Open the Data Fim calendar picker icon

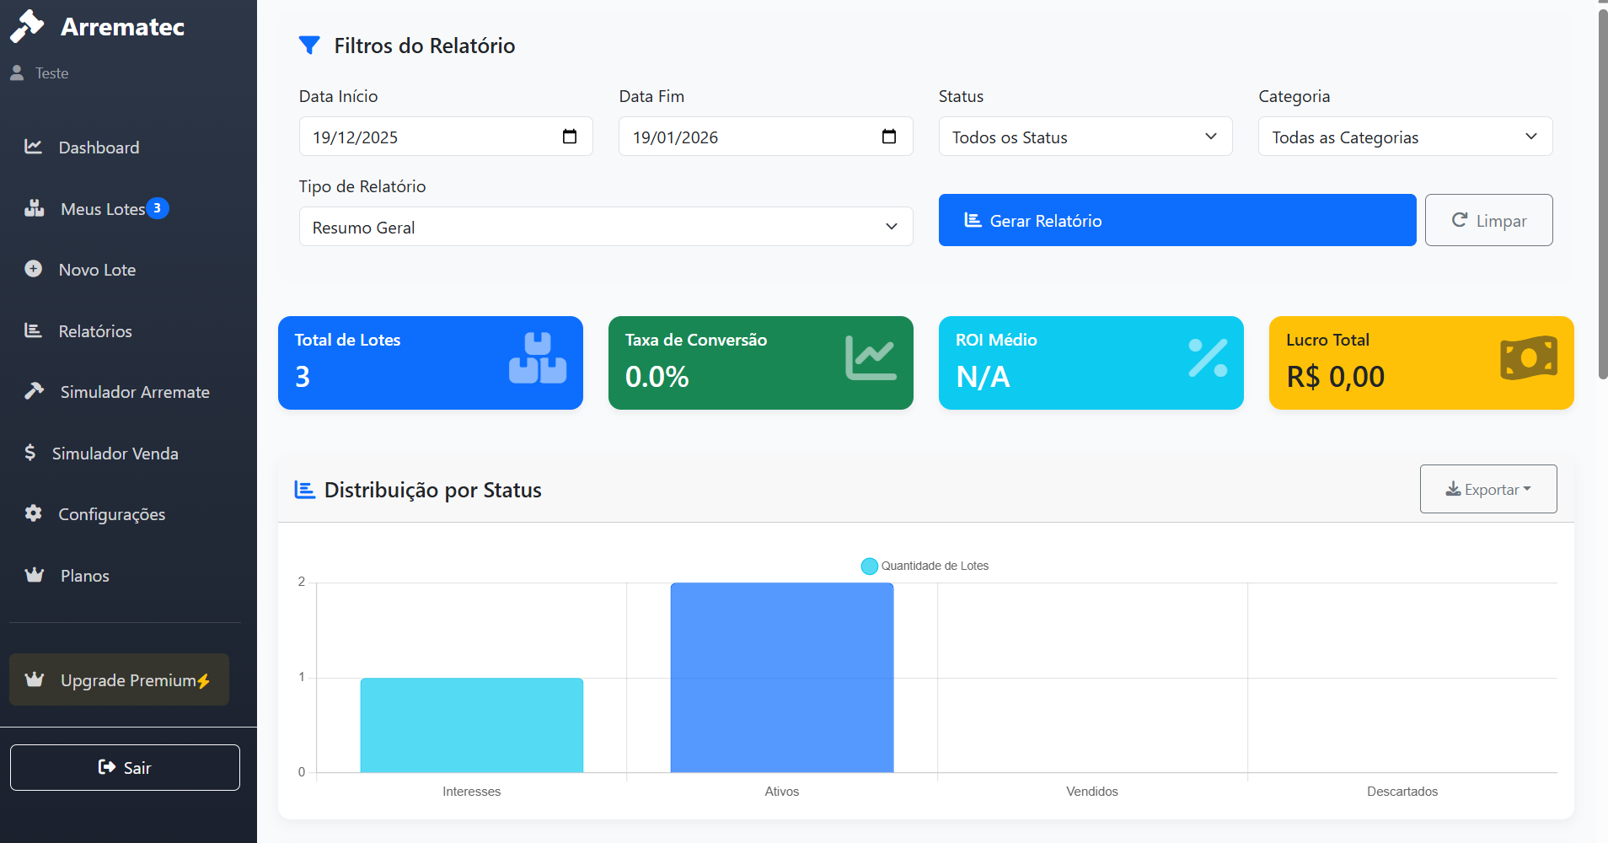point(889,137)
